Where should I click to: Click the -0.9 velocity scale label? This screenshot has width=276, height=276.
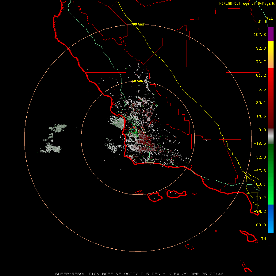pyautogui.click(x=261, y=130)
